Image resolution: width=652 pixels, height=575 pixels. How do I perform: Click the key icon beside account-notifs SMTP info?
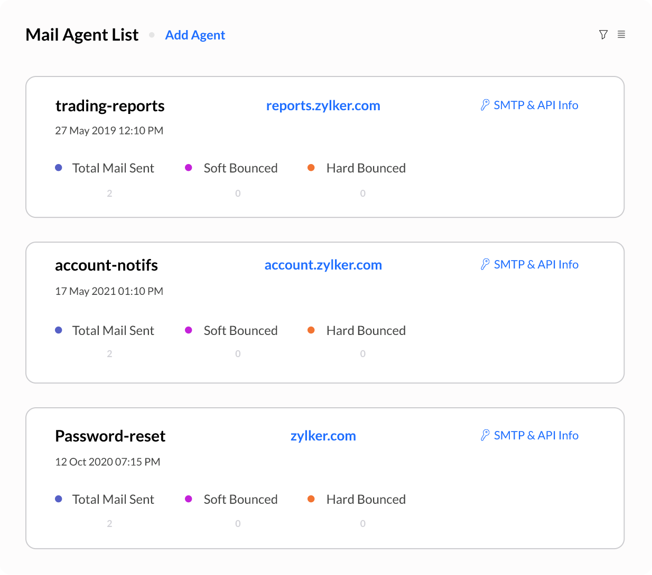tap(485, 264)
